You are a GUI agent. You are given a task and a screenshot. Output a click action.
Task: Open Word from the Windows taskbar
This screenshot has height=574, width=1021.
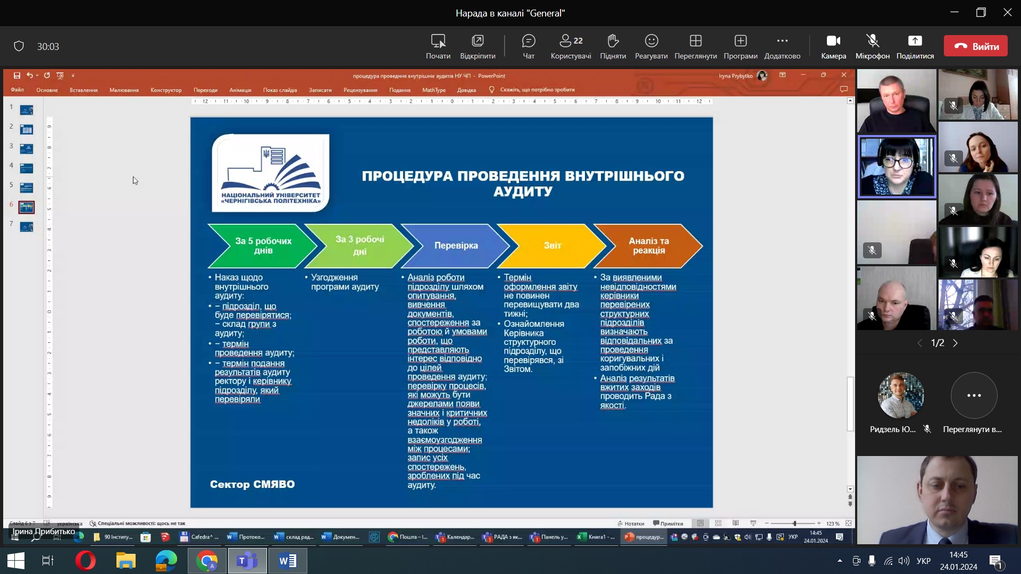click(288, 560)
